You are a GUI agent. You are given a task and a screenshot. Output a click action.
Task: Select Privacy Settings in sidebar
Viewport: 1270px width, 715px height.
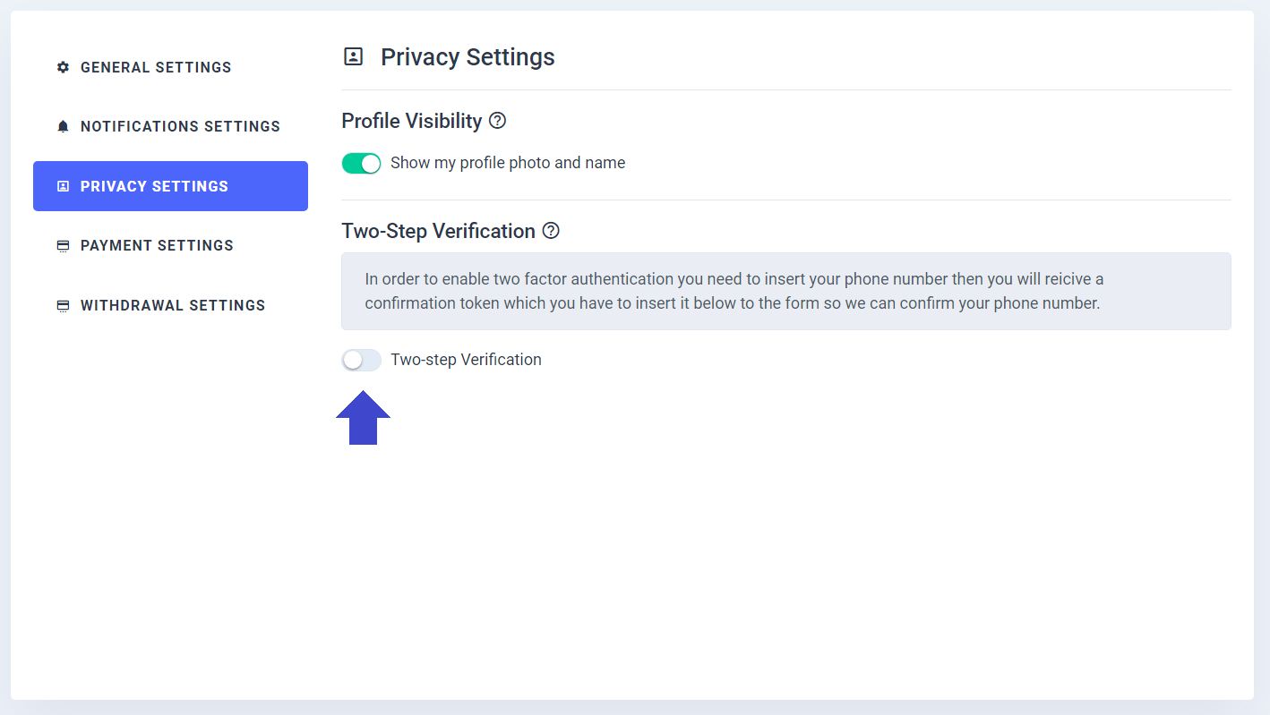coord(170,186)
